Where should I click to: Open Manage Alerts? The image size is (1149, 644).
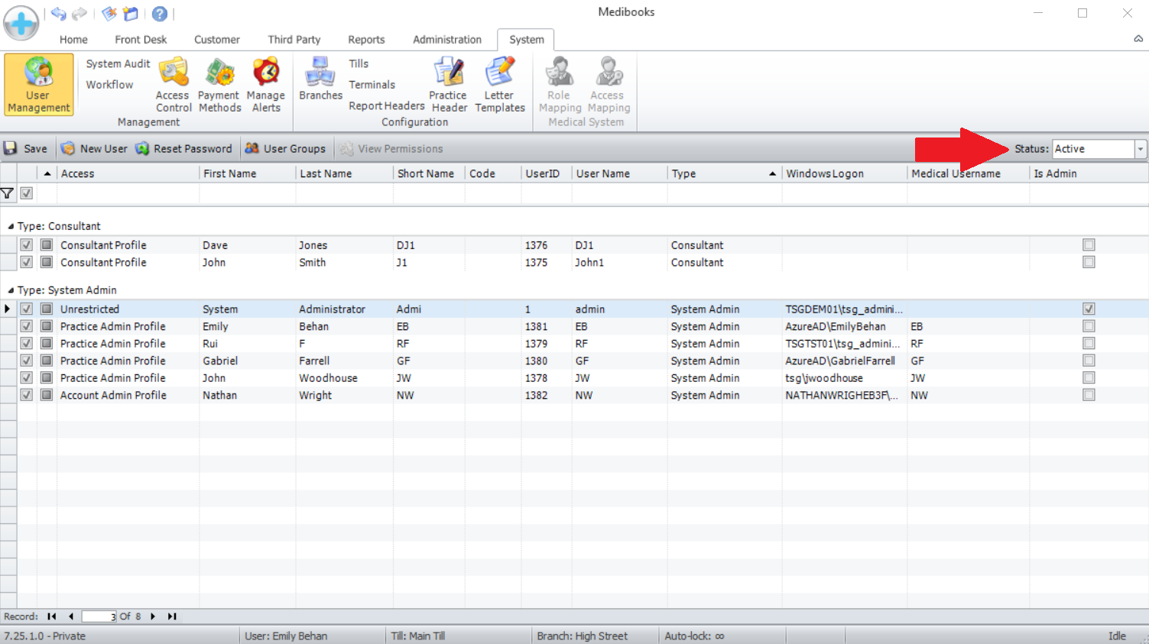(x=265, y=85)
